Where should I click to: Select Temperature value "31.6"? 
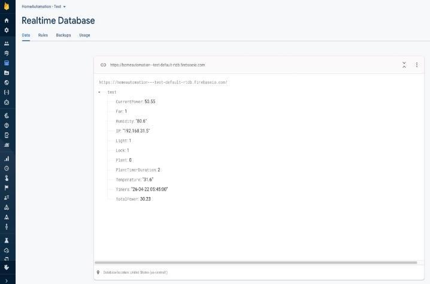coord(148,180)
